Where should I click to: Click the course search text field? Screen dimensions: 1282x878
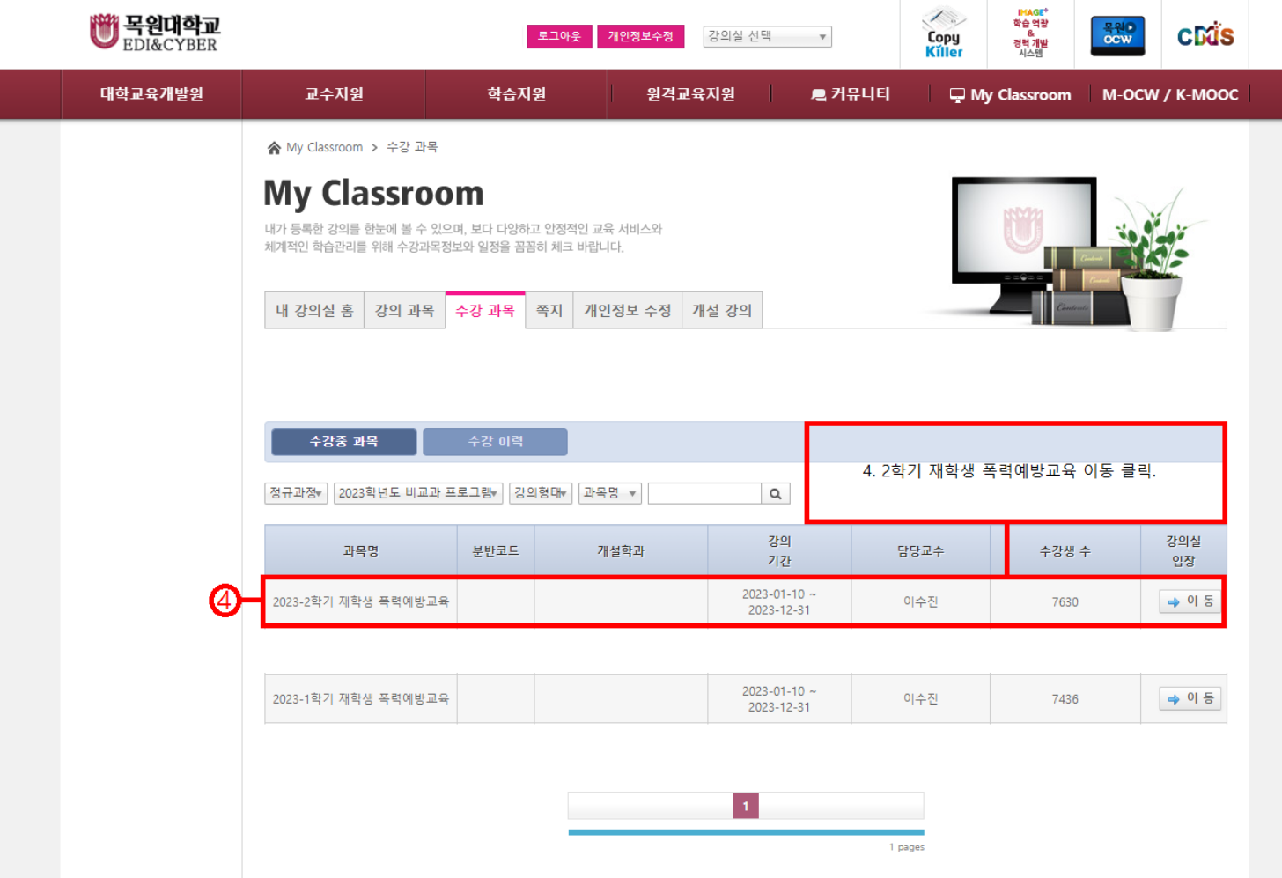[704, 494]
